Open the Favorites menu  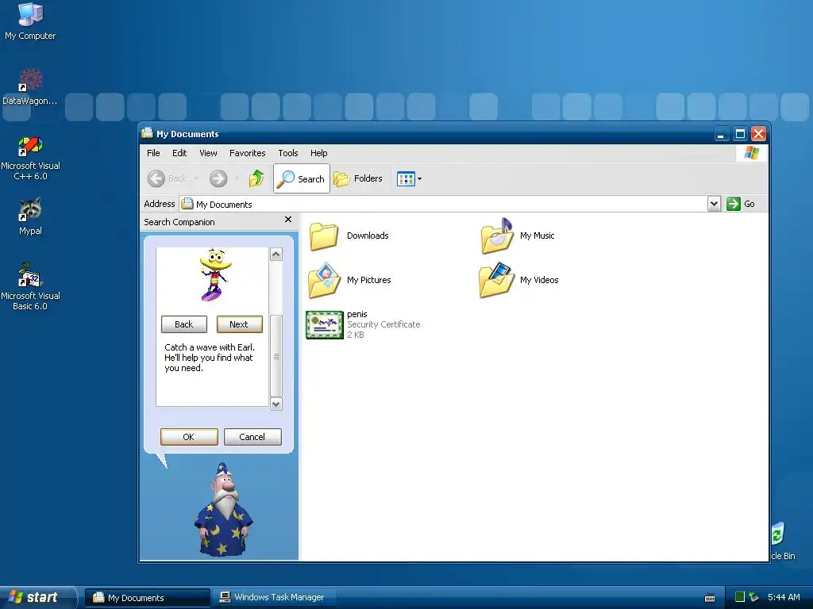point(248,153)
